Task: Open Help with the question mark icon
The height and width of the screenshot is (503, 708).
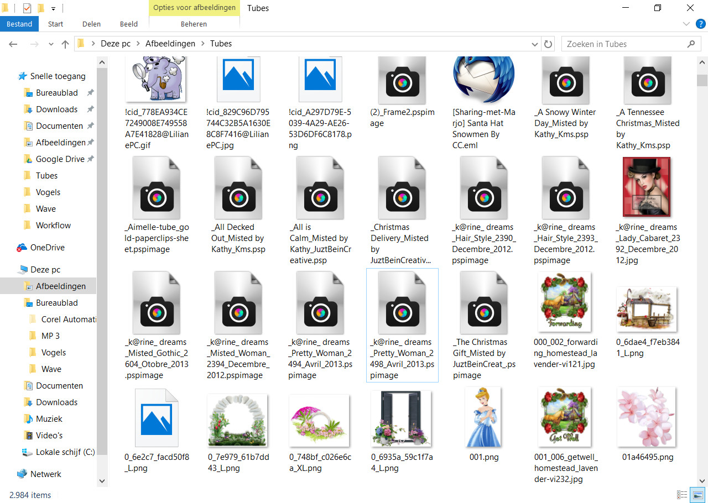Action: [x=700, y=24]
